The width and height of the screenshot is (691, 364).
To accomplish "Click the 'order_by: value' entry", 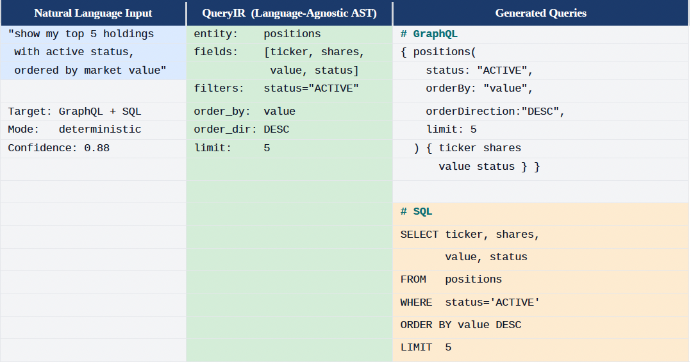I will tap(245, 112).
